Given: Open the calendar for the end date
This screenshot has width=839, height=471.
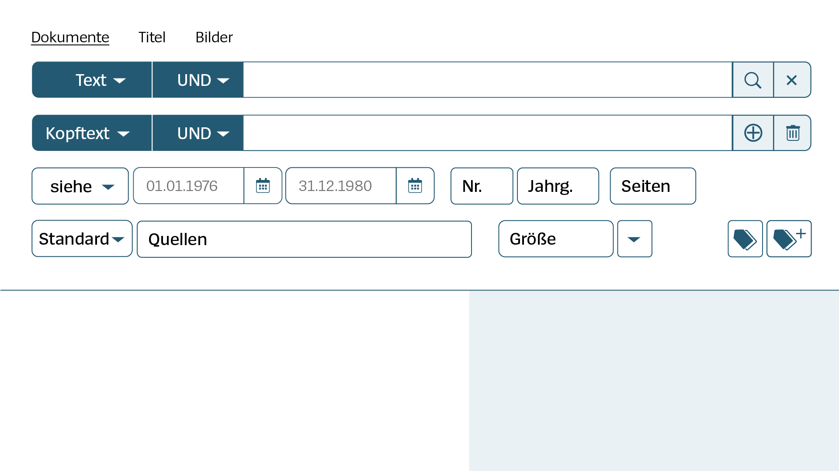Looking at the screenshot, I should 415,186.
